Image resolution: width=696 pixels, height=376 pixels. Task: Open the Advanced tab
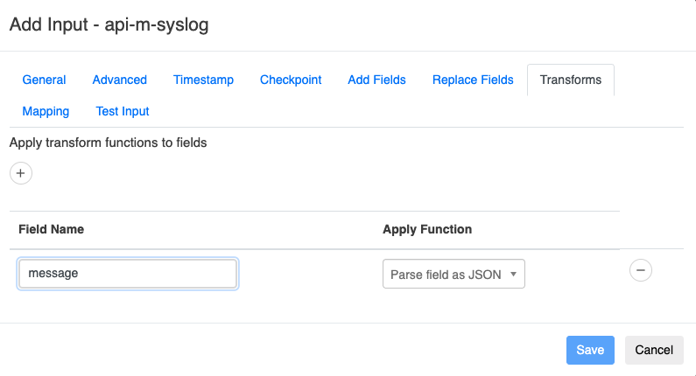tap(120, 80)
